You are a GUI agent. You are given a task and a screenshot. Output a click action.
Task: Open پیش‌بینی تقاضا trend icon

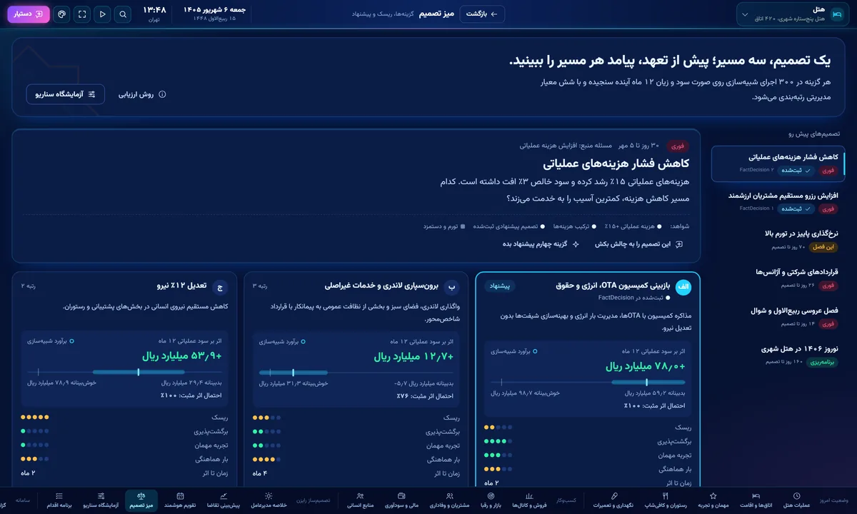(x=224, y=500)
